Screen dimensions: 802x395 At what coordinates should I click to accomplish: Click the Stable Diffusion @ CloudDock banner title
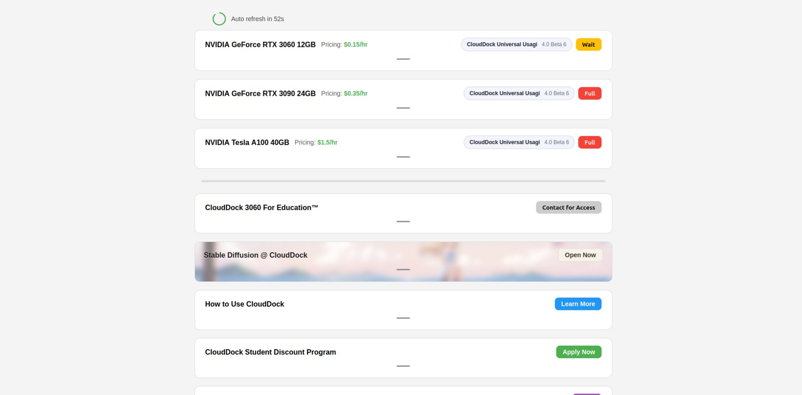pos(255,255)
